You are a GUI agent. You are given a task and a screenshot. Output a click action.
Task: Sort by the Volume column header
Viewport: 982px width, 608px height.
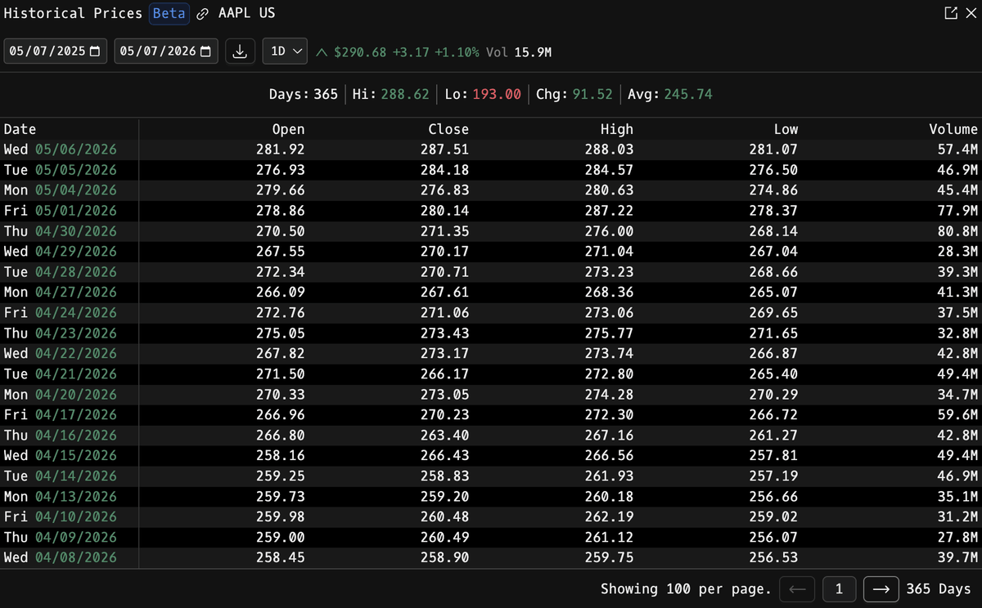[x=953, y=129]
